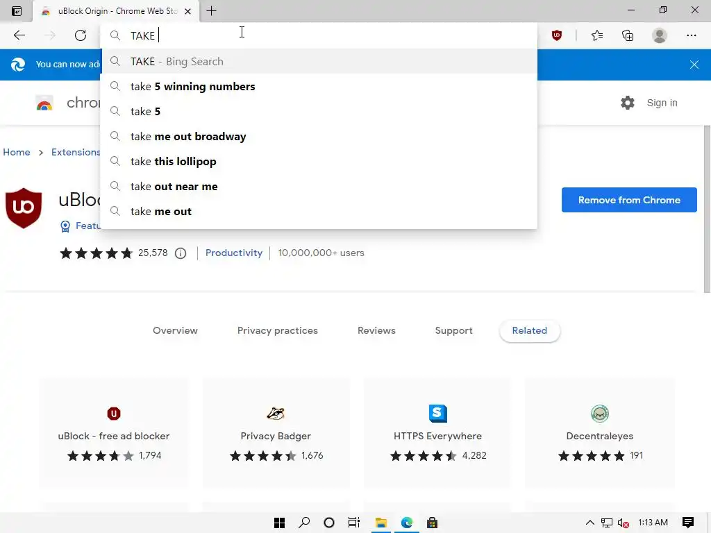Open the HTTPS Everywhere card title
Screen dimensions: 711x533
click(x=437, y=436)
